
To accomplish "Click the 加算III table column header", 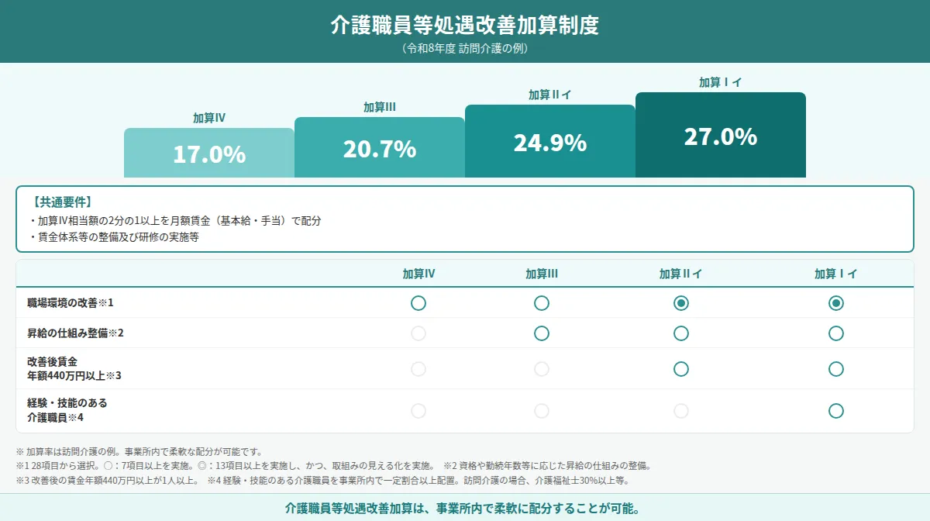I will pos(542,274).
